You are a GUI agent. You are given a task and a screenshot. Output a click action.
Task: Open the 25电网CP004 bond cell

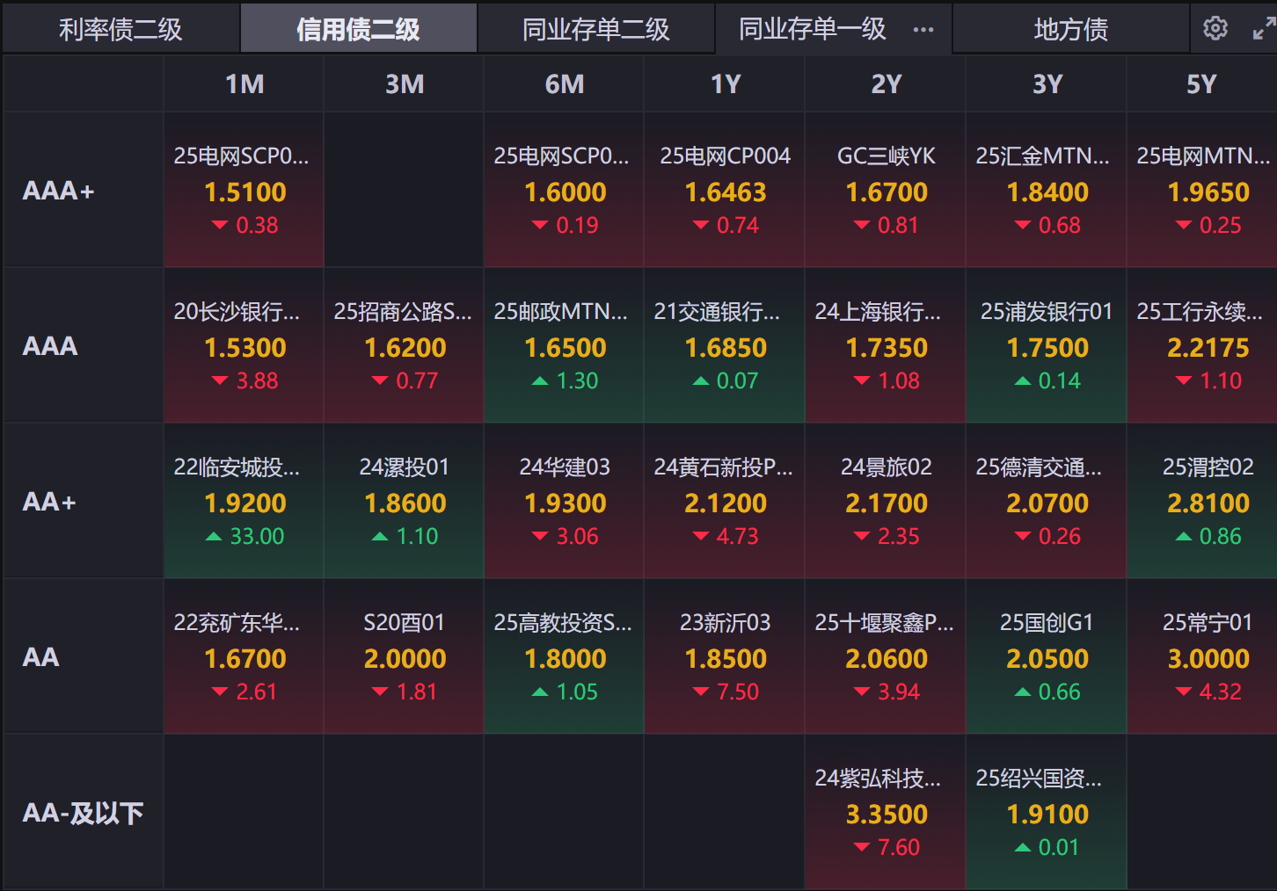(726, 191)
